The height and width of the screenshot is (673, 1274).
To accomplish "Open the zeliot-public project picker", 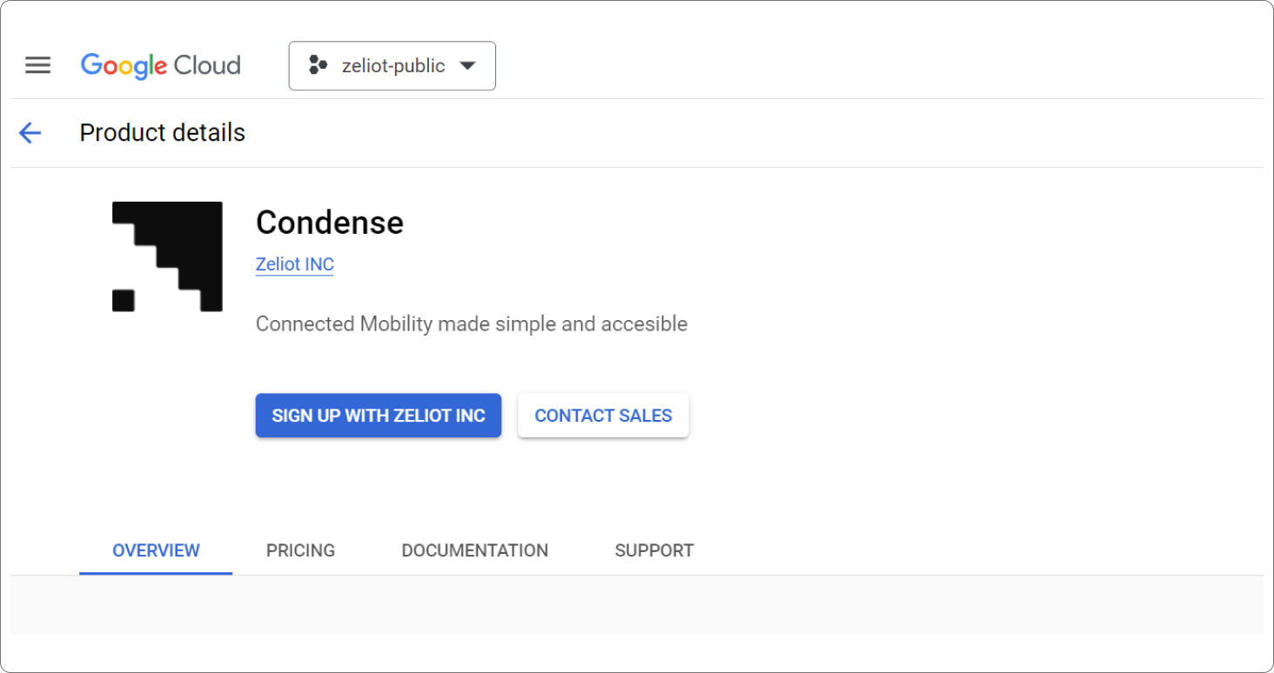I will pos(392,66).
